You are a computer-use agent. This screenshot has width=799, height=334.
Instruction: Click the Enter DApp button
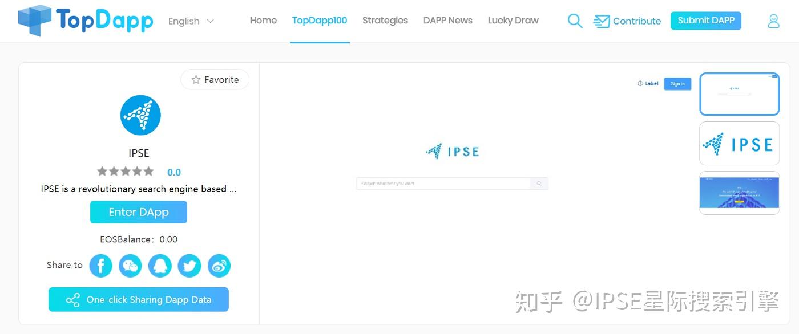(139, 212)
